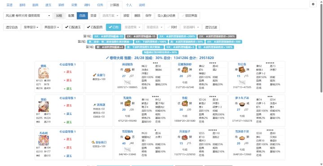Open the 选择方案 dropdown

point(110,16)
